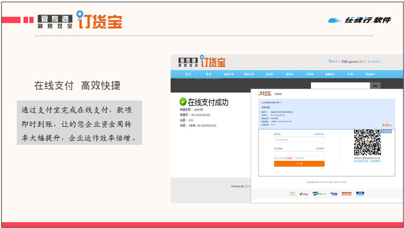
Task: Click the 任我行软件 logo at top right
Action: (360, 20)
